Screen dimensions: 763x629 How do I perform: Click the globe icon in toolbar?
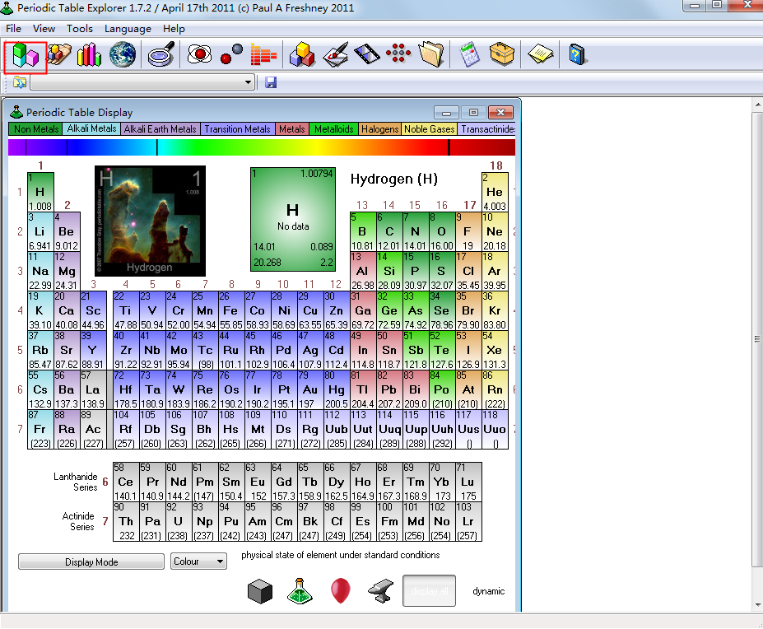[123, 55]
